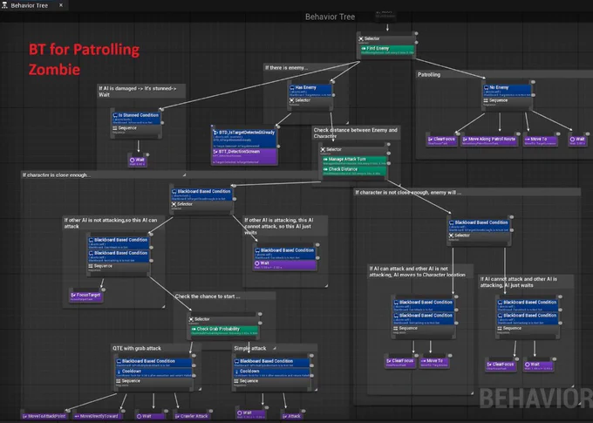
Task: Select Cooldown decorator in QTE with grab attack
Action: 154,372
